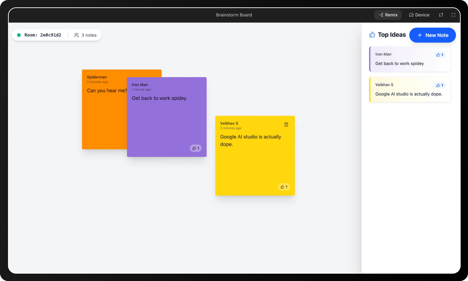Open the Device preview option
Screen dimensions: 468x281
click(x=419, y=15)
